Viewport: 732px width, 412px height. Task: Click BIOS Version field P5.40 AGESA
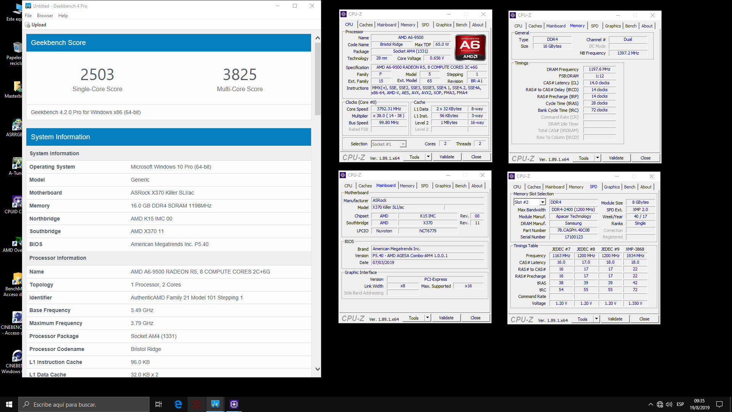[428, 256]
